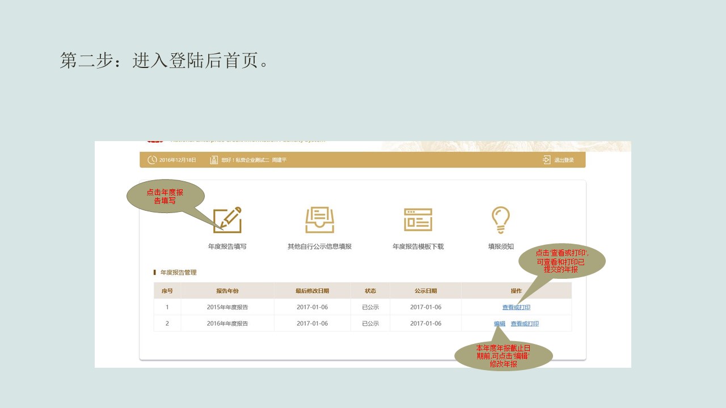The image size is (726, 408).
Task: Open the 其他自行公示信息填报 inbox icon
Action: point(319,220)
